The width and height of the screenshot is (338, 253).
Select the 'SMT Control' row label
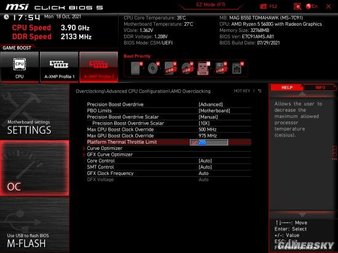pyautogui.click(x=100, y=167)
